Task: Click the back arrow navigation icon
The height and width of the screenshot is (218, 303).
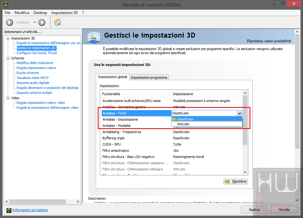Action: coord(10,22)
